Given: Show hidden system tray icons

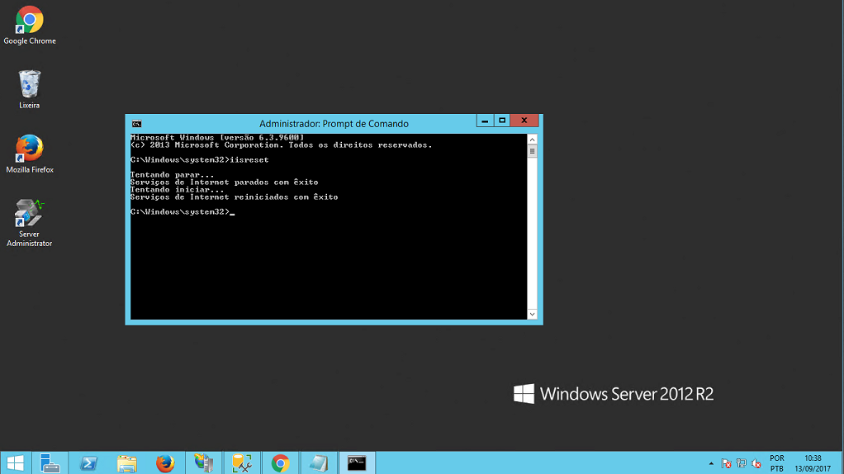Looking at the screenshot, I should (x=711, y=463).
